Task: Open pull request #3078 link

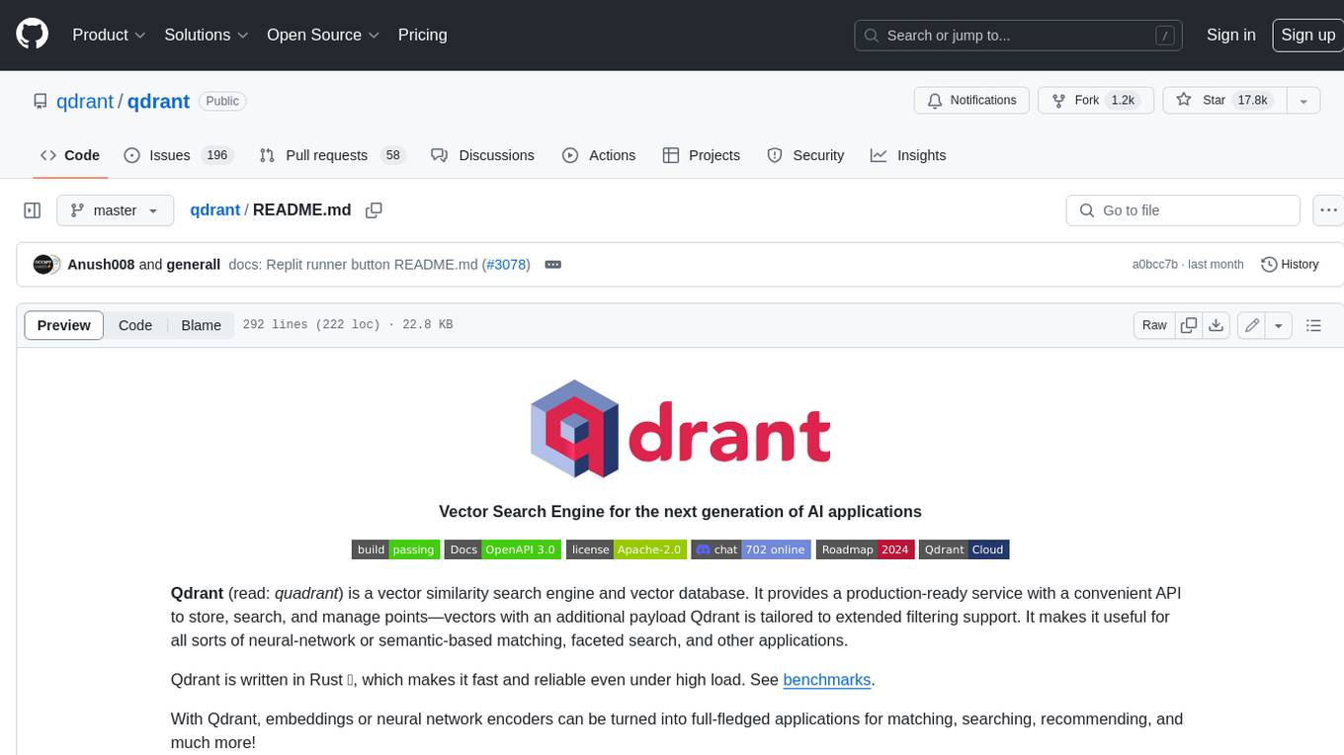Action: tap(506, 265)
